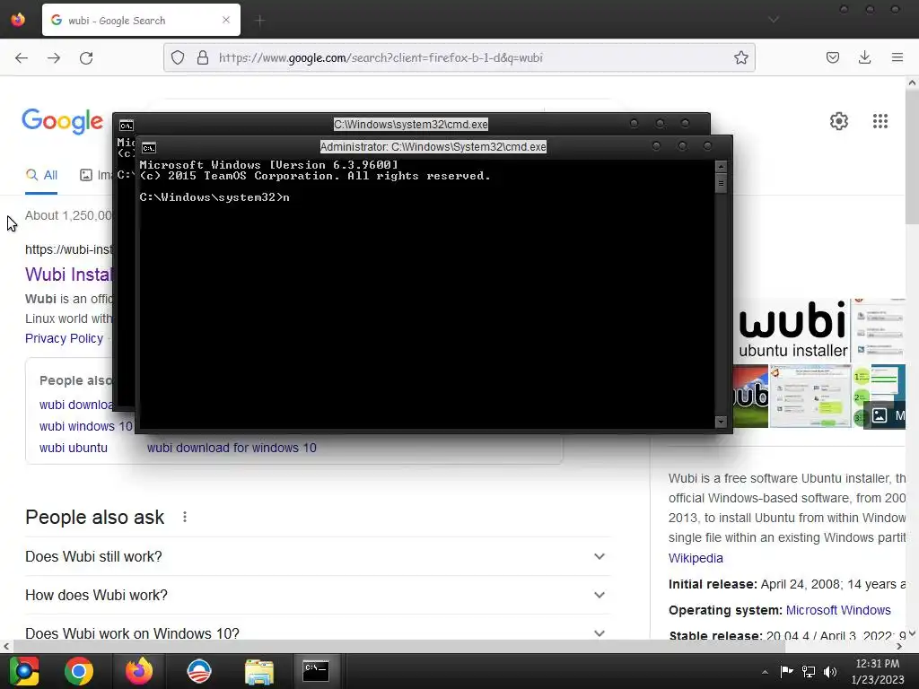The height and width of the screenshot is (689, 919).
Task: Open the Privacy Policy sitelink
Action: click(x=64, y=338)
